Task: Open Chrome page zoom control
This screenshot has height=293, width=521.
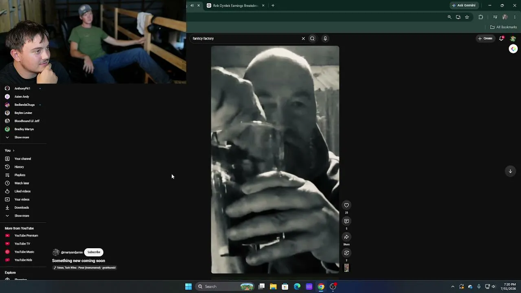Action: point(449,17)
